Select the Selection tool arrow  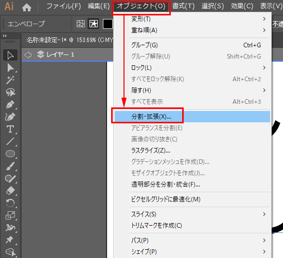(10, 55)
